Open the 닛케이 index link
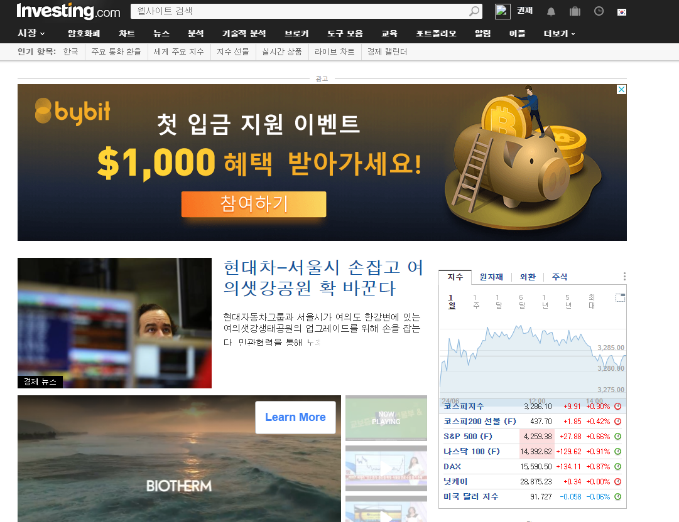Image resolution: width=679 pixels, height=522 pixels. click(x=455, y=481)
